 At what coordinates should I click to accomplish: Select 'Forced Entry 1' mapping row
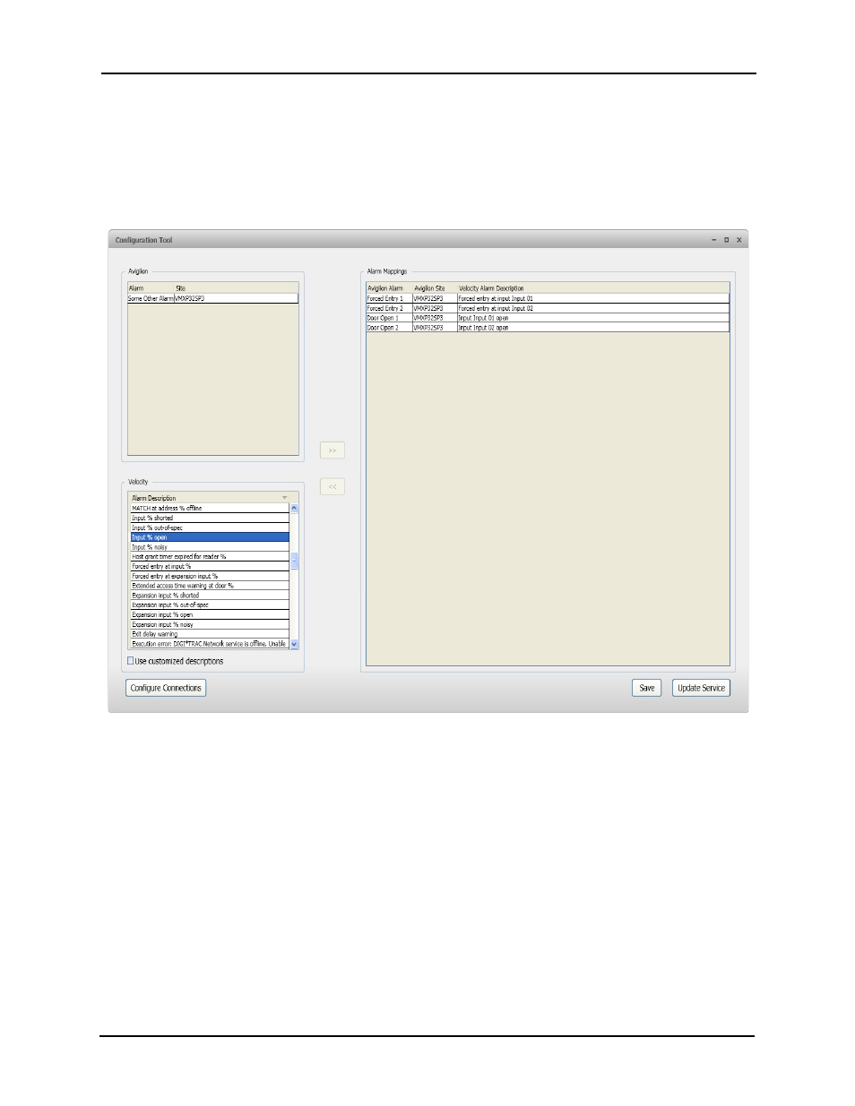pyautogui.click(x=548, y=298)
